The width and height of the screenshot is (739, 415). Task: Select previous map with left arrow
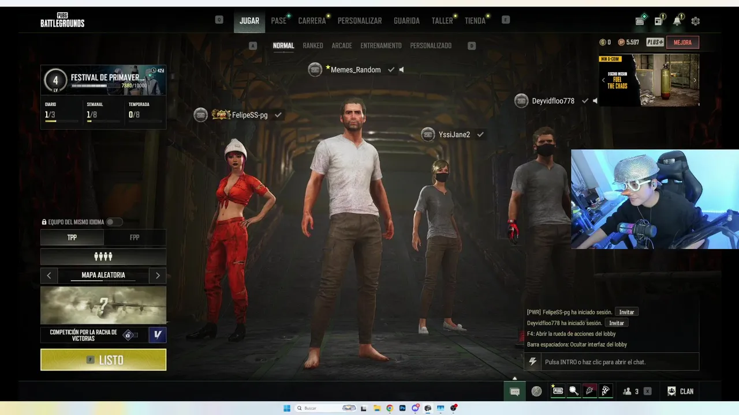[x=49, y=276]
